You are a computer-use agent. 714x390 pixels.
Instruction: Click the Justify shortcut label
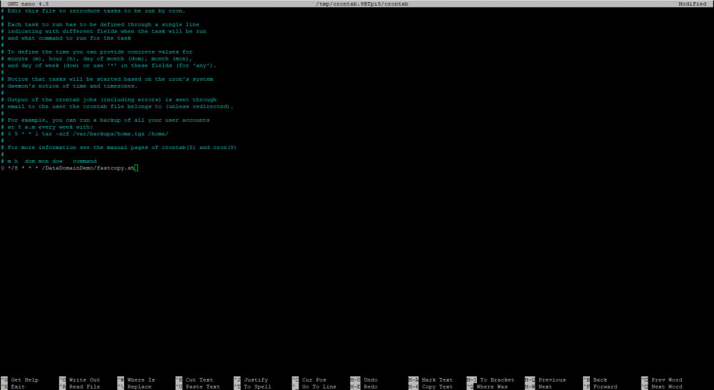coord(255,380)
